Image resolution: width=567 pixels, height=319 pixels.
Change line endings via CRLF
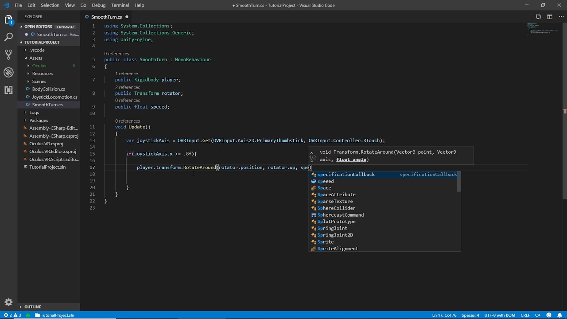point(525,315)
